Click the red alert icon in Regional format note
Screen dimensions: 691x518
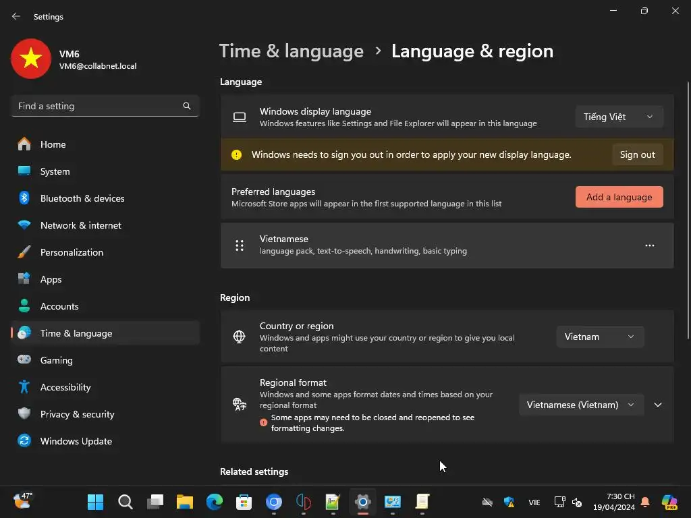[x=264, y=422]
